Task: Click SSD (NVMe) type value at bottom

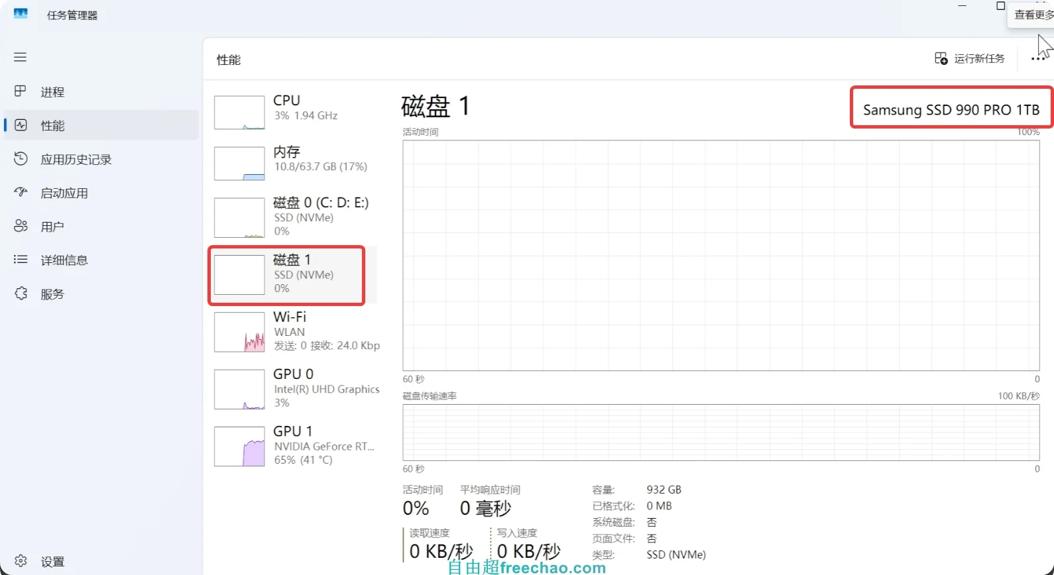Action: [x=676, y=554]
